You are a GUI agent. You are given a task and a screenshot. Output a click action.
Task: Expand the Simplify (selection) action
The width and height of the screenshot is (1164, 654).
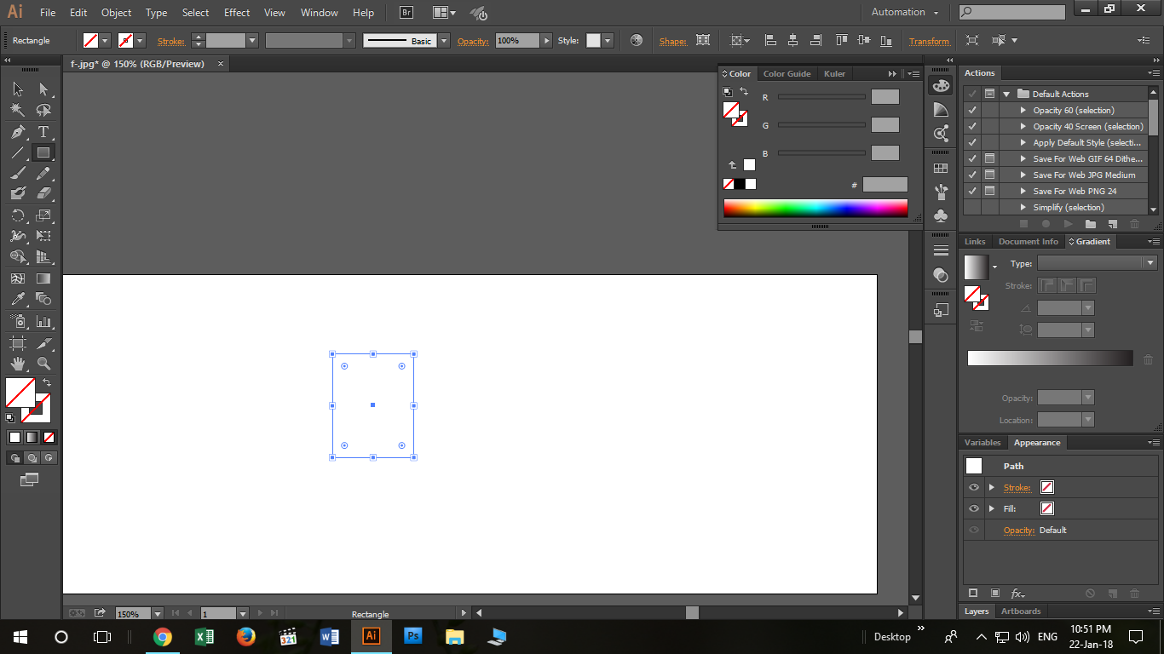tap(1023, 208)
